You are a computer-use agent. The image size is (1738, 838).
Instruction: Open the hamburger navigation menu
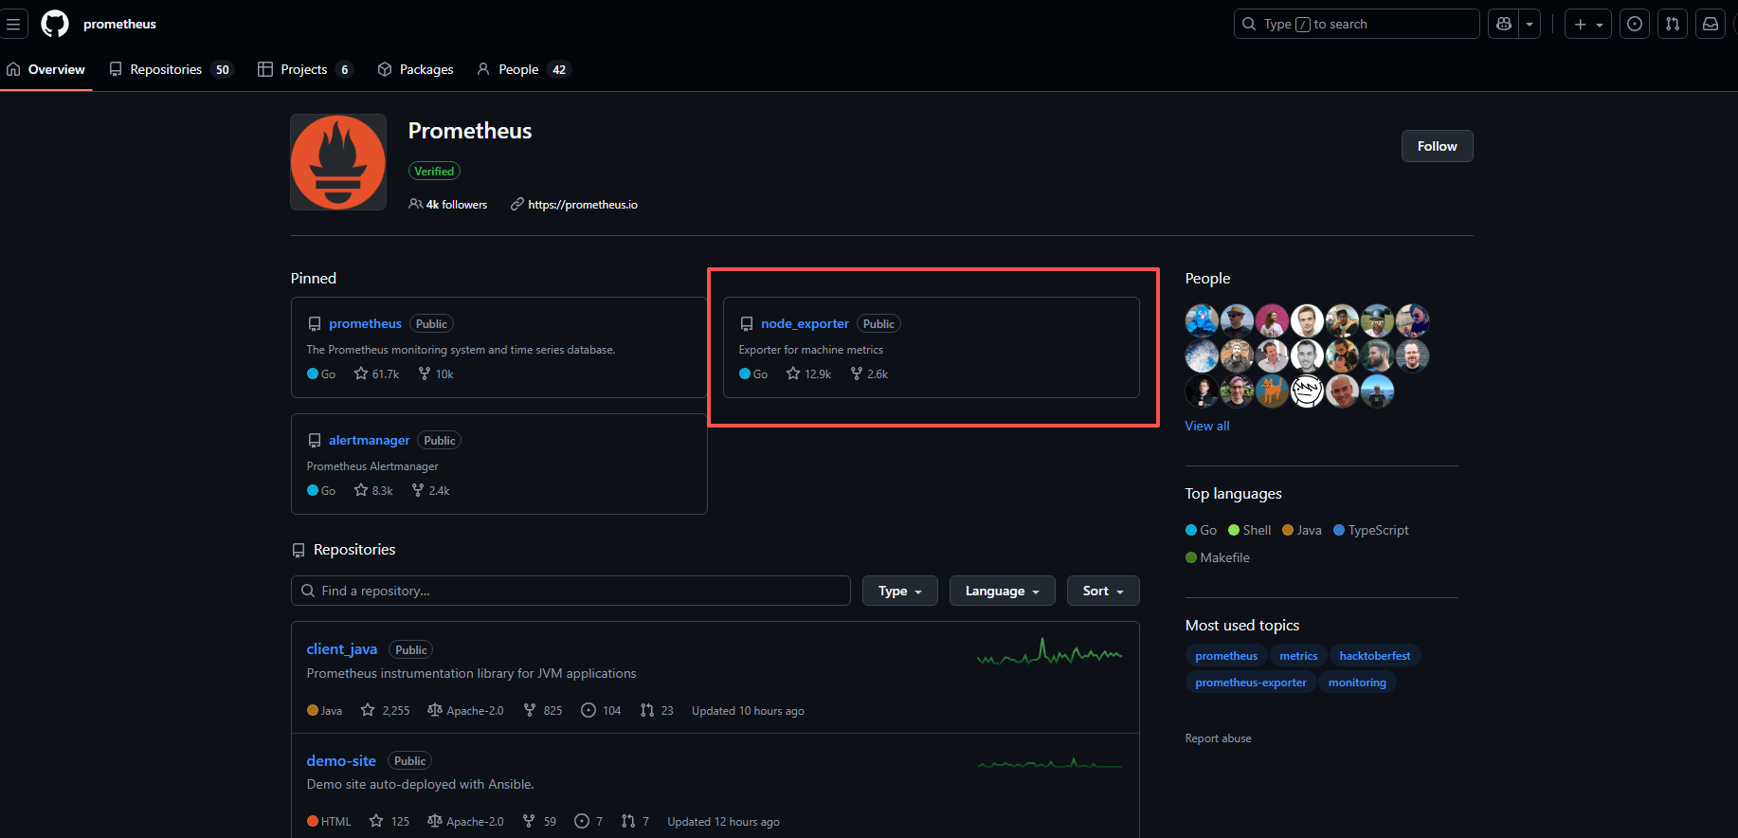(13, 24)
